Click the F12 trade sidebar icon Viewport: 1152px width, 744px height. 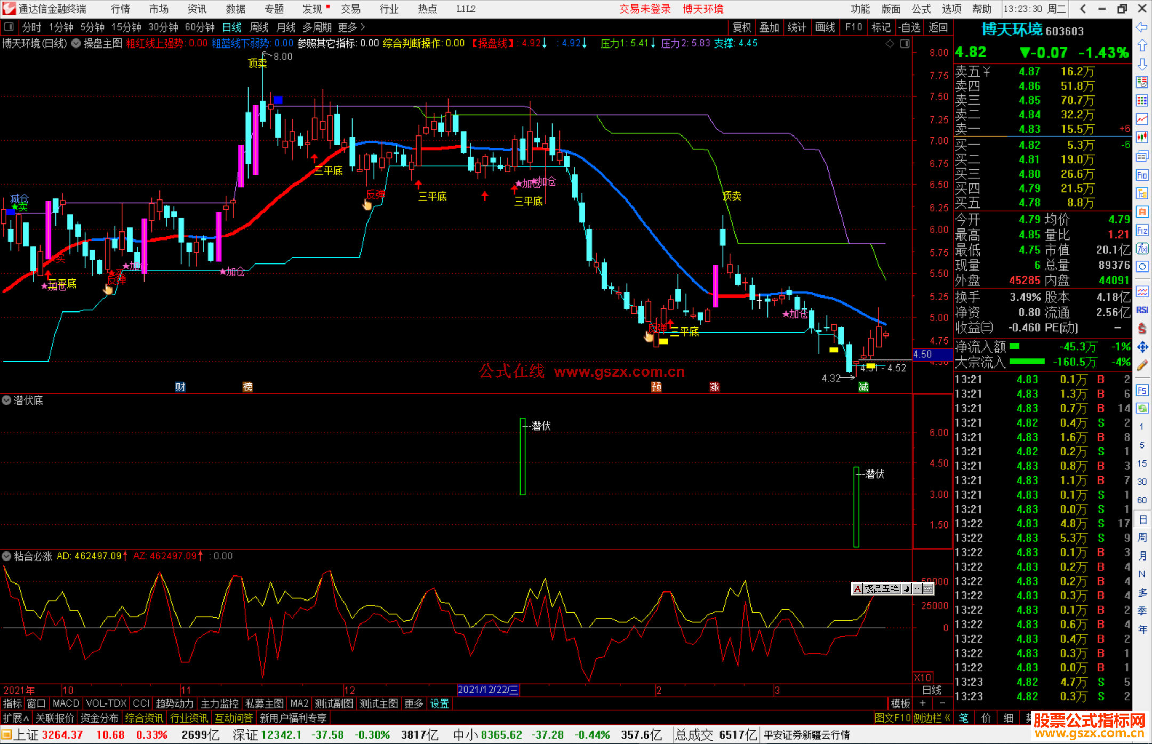(x=1142, y=230)
